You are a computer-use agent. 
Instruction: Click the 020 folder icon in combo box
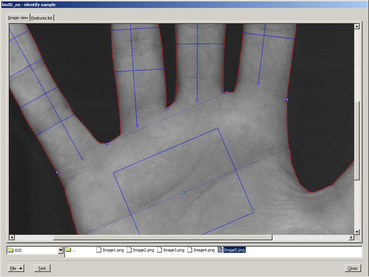10,250
